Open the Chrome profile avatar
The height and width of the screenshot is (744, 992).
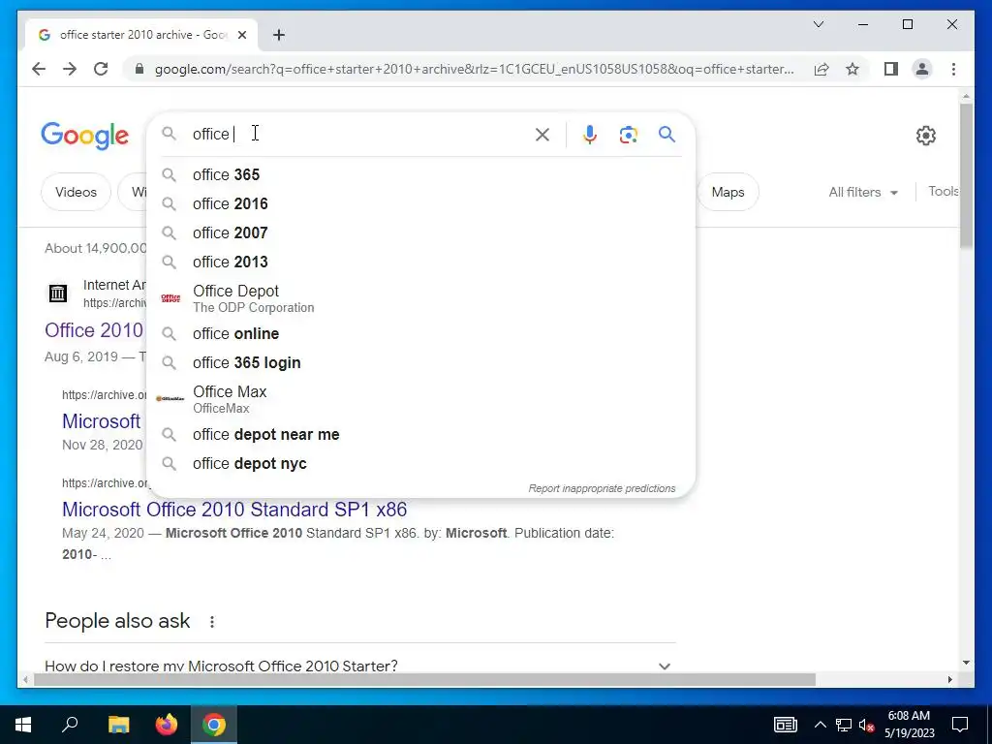[x=922, y=69]
